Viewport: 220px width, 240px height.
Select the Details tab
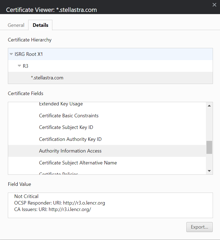40,25
